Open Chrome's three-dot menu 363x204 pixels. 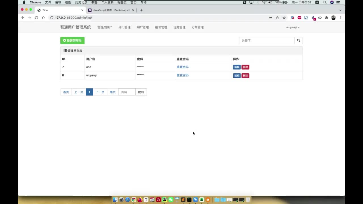point(340,18)
